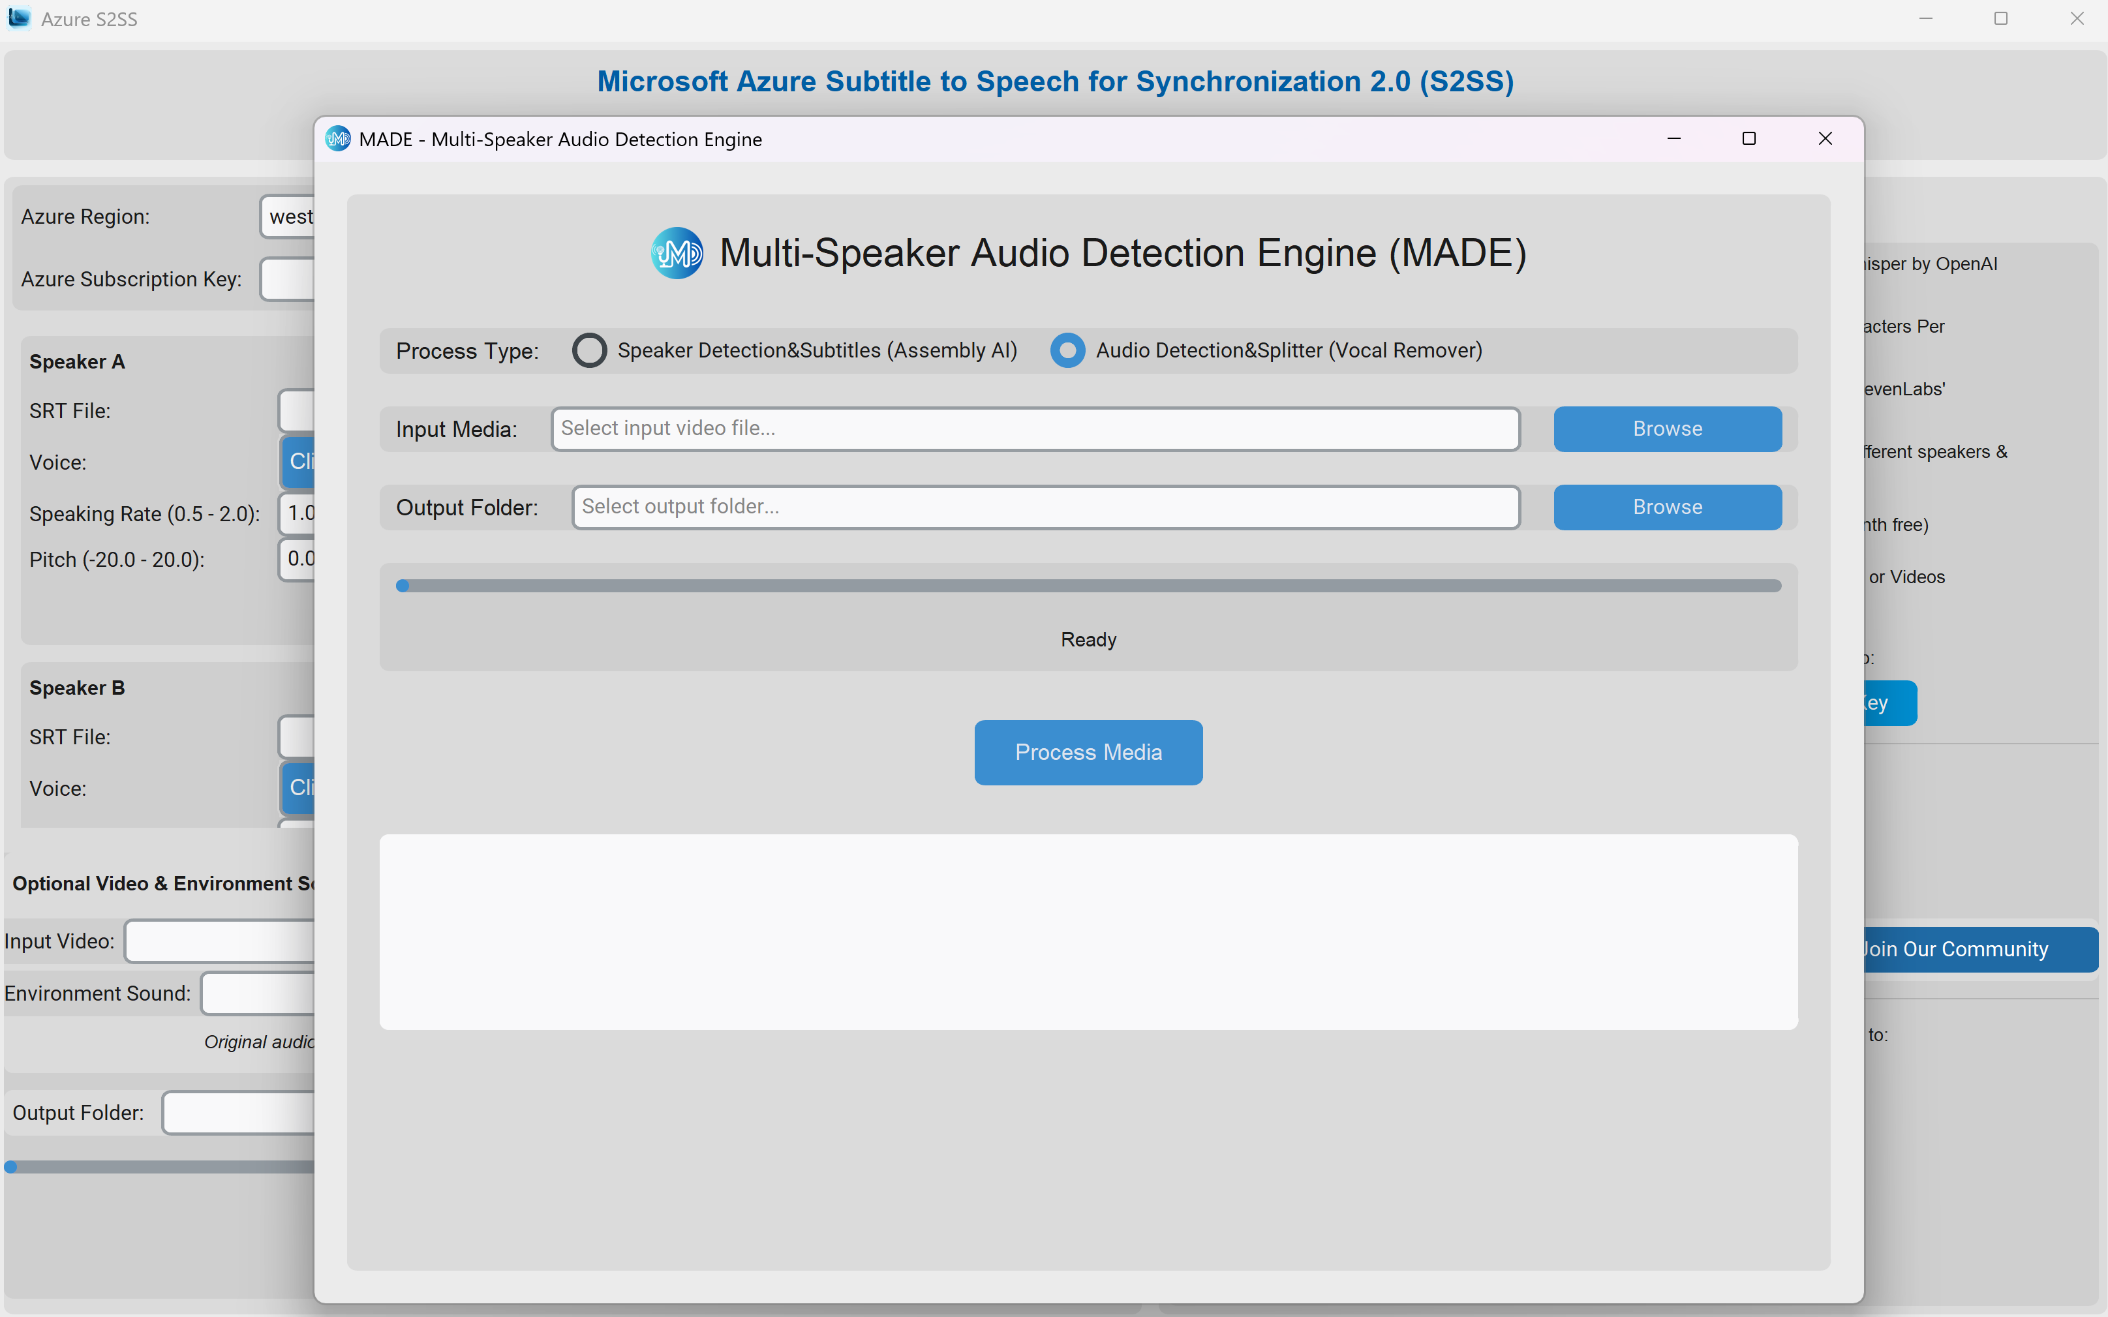Minimize the MADE dialog window
Screen dimensions: 2108x1317
[x=1673, y=140]
